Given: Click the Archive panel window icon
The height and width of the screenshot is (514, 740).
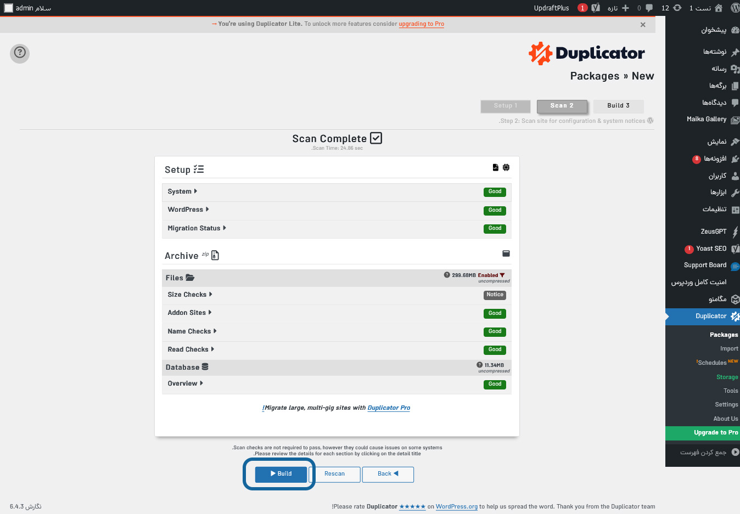Looking at the screenshot, I should coord(506,253).
